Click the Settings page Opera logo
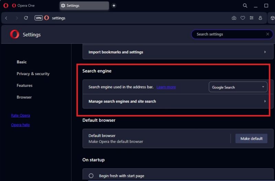This screenshot has height=181, width=275. (14, 34)
